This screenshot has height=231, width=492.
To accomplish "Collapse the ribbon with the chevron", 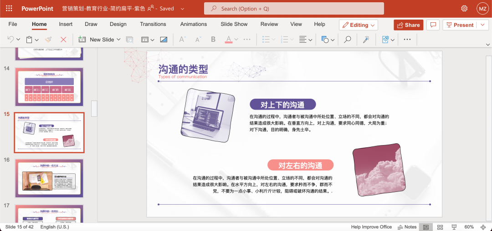I will [487, 44].
